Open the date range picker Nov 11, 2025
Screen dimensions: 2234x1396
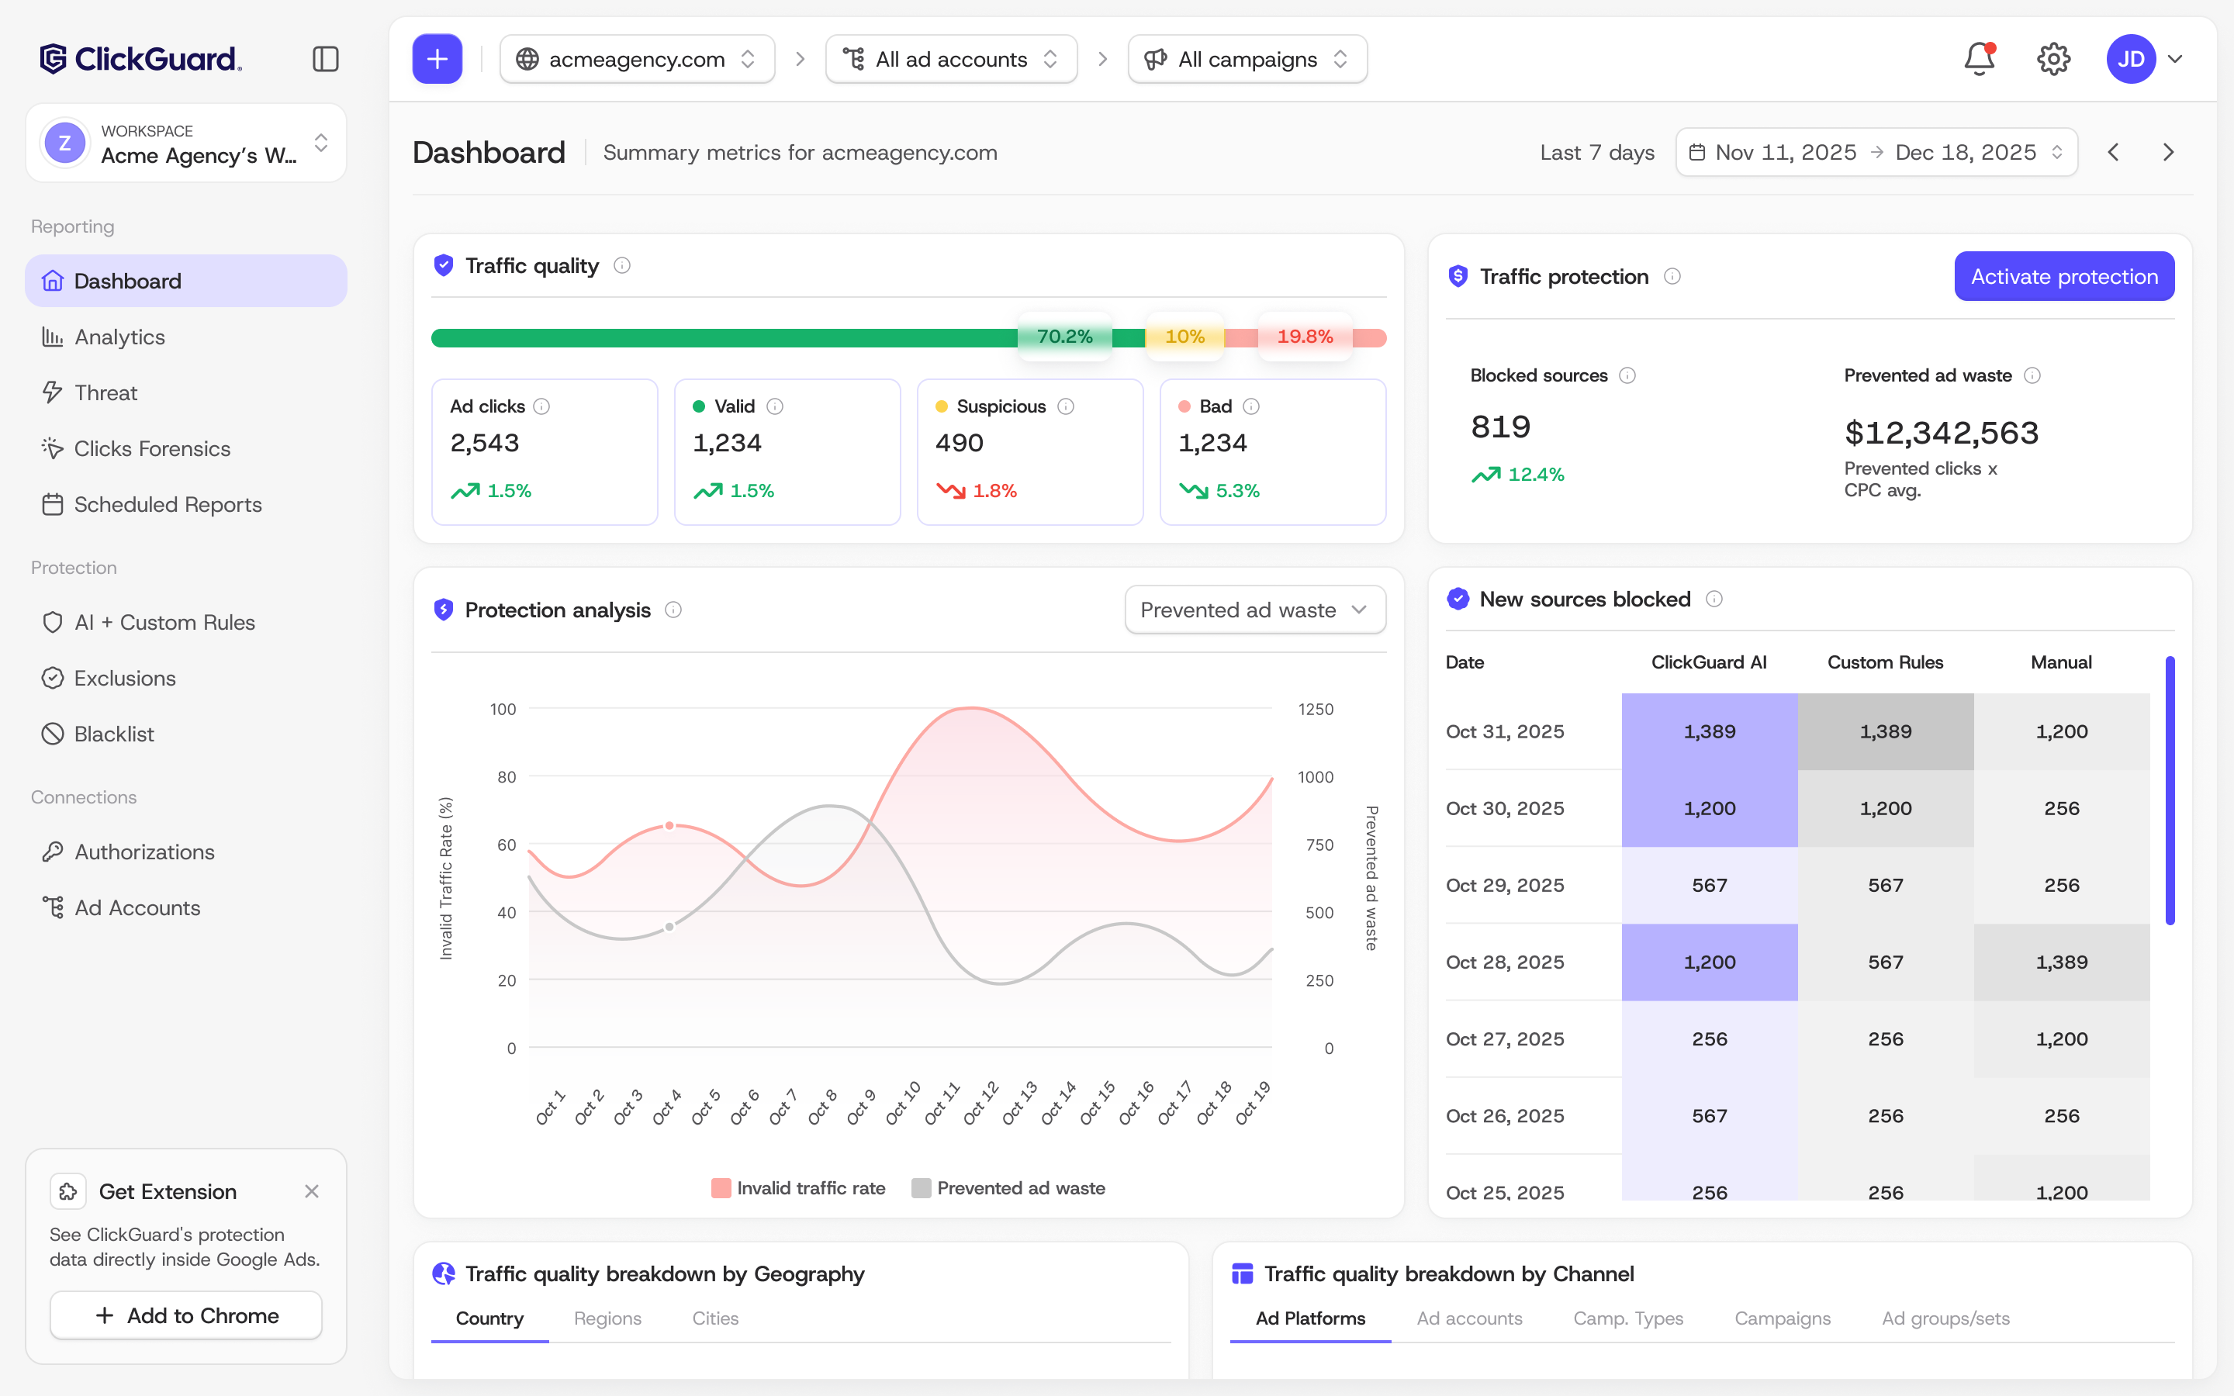point(1876,152)
